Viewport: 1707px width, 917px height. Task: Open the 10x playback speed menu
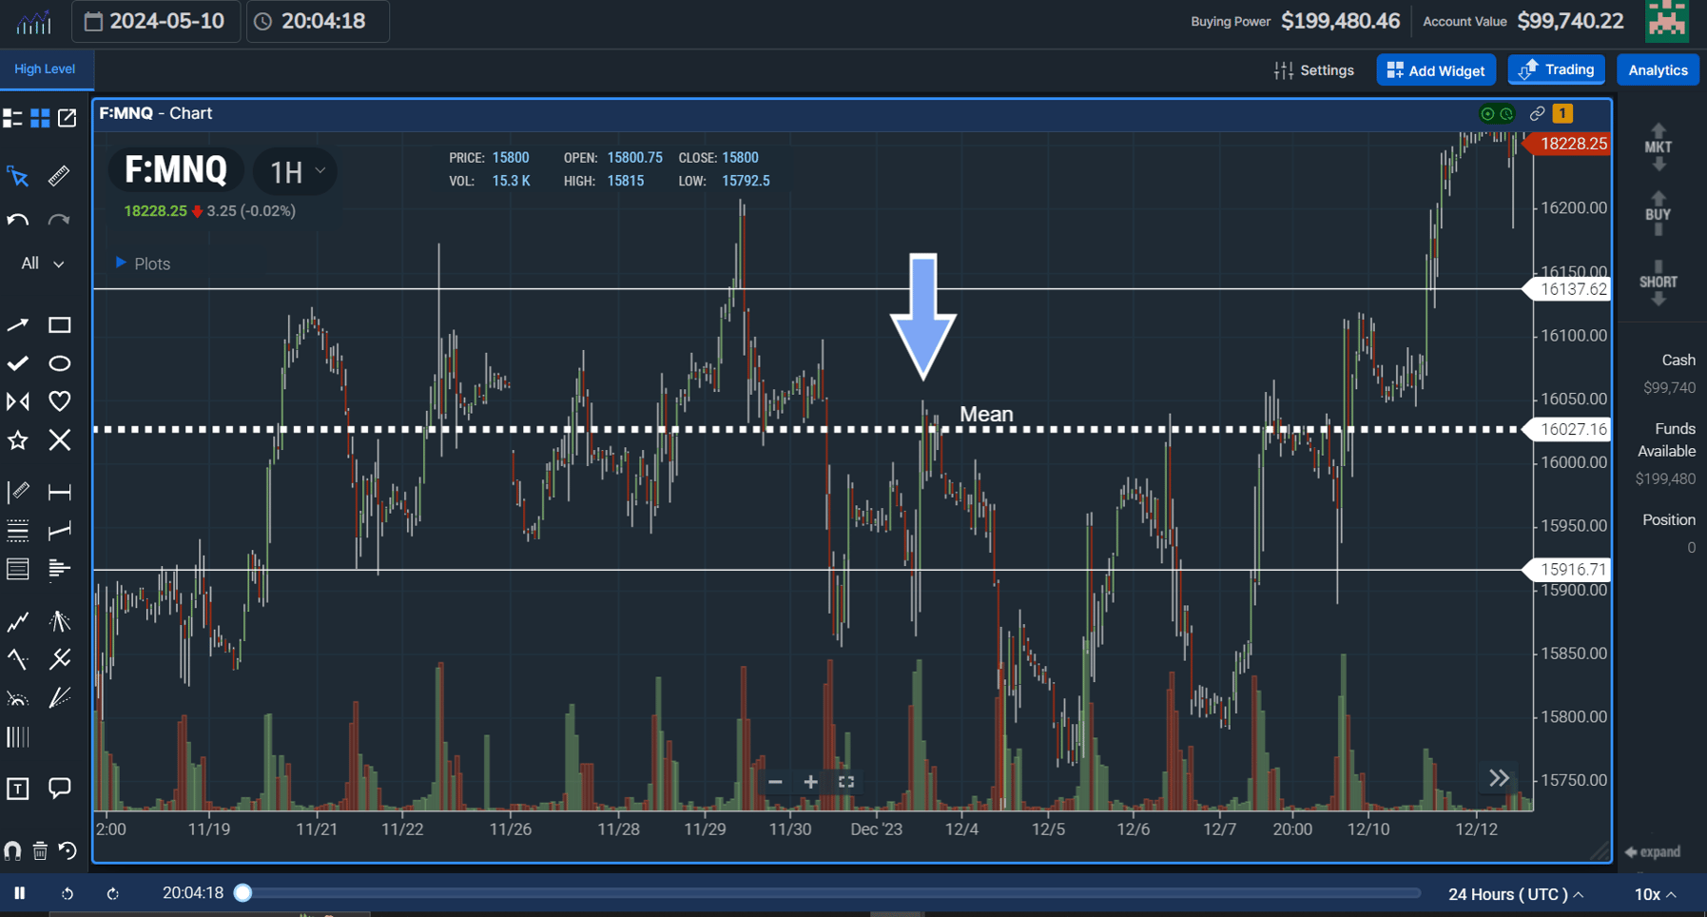(1655, 894)
